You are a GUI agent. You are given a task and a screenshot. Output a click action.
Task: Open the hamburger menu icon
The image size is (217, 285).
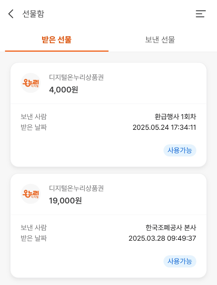[201, 14]
